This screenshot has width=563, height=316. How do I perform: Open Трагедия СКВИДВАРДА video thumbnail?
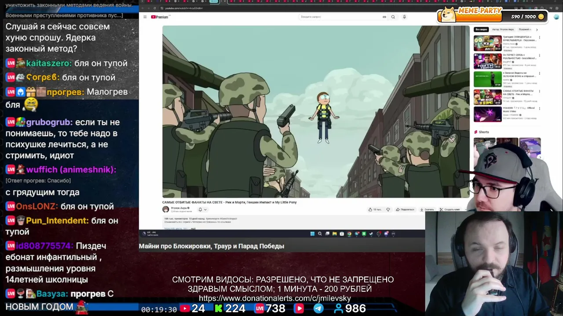point(488,43)
